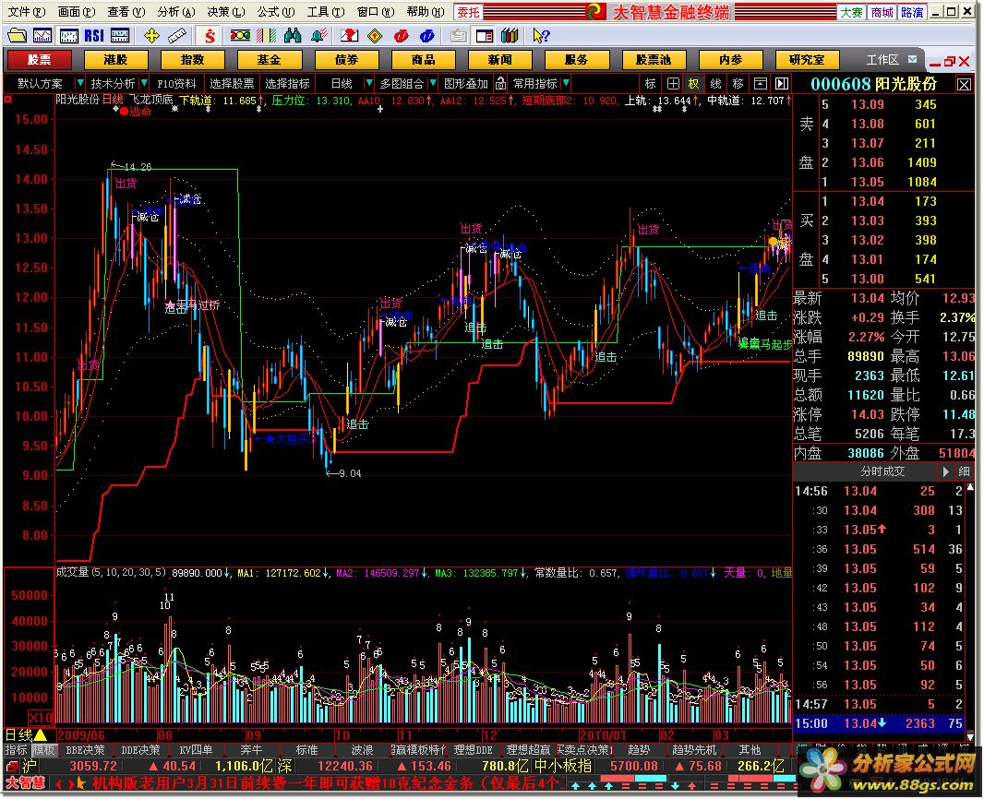Screen dimensions: 984x799
Task: Select the yellow crosshair move tool
Action: click(x=152, y=36)
